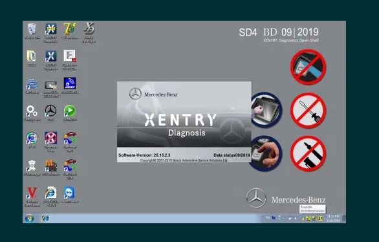
Task: Open the yellow 7 lightning desktop shortcut
Action: 70,31
